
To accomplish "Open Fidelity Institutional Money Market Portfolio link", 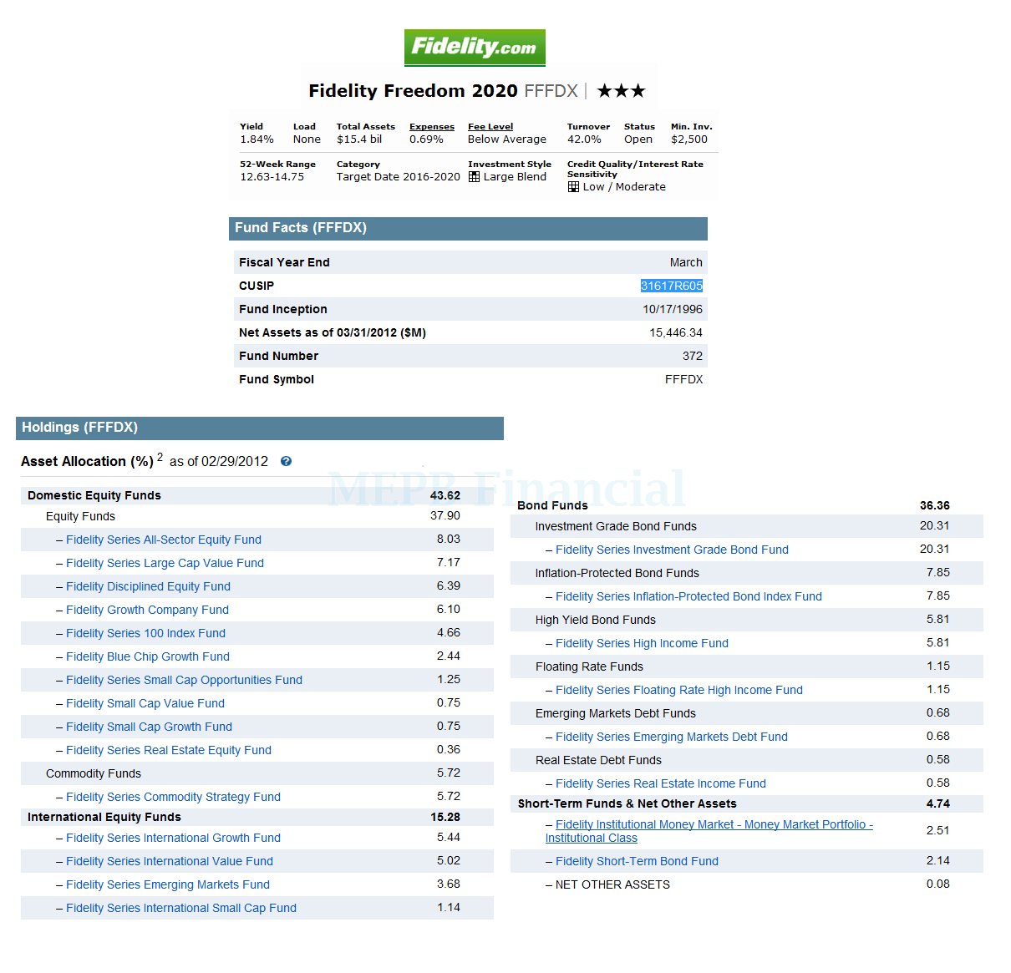I will tap(709, 831).
